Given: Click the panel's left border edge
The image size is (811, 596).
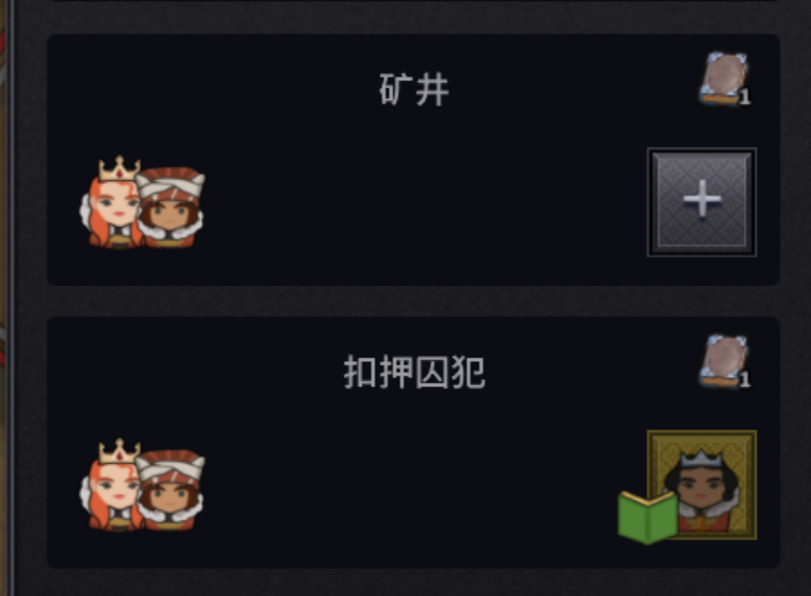Looking at the screenshot, I should pos(11,298).
